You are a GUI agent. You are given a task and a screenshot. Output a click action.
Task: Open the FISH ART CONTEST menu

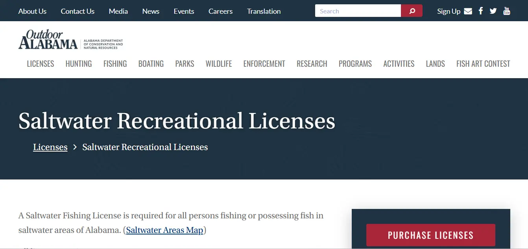[x=483, y=64]
